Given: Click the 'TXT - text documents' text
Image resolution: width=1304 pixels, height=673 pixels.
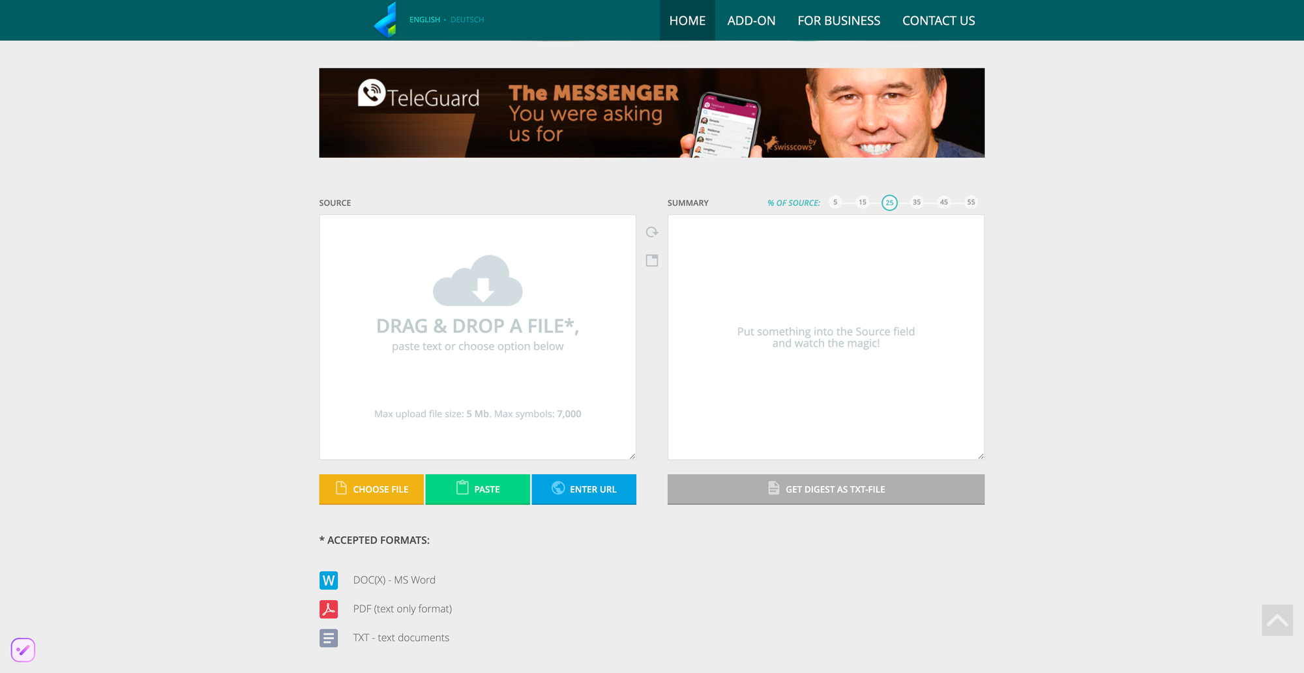Looking at the screenshot, I should 401,638.
